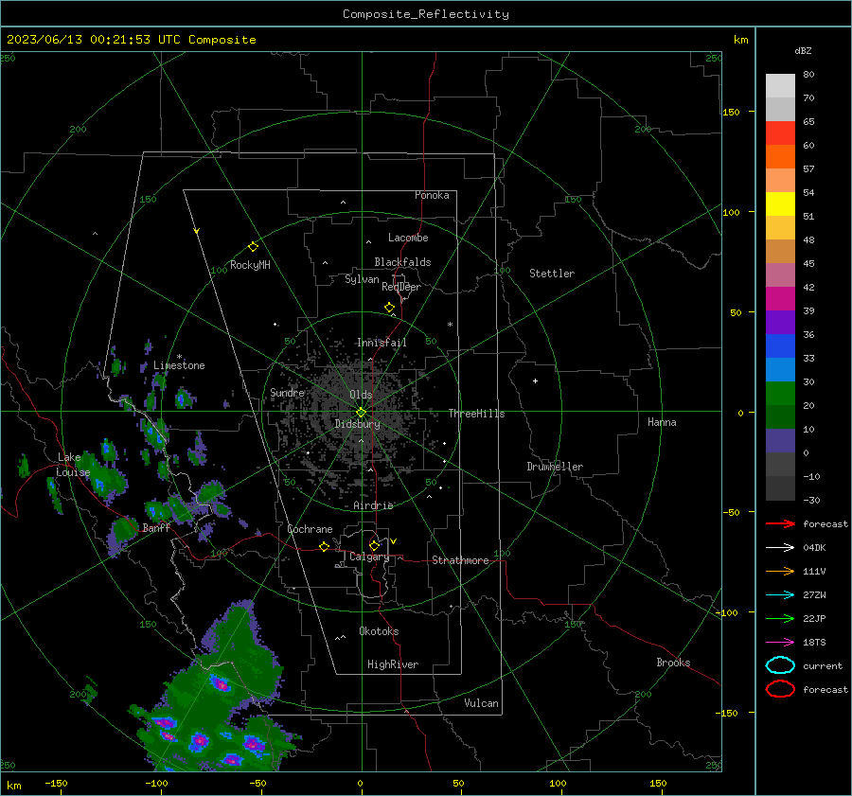Click the 04DK legend label
This screenshot has width=852, height=796.
(814, 548)
